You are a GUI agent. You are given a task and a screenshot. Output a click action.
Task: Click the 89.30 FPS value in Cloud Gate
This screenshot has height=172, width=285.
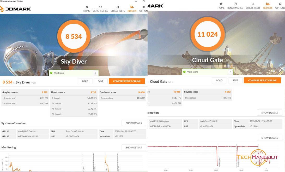177,103
